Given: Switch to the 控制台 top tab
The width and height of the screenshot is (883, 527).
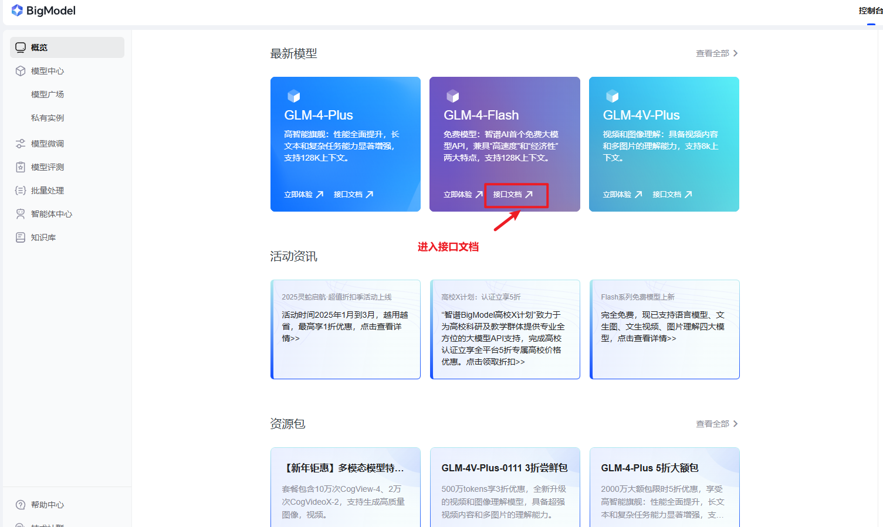Looking at the screenshot, I should pos(871,11).
